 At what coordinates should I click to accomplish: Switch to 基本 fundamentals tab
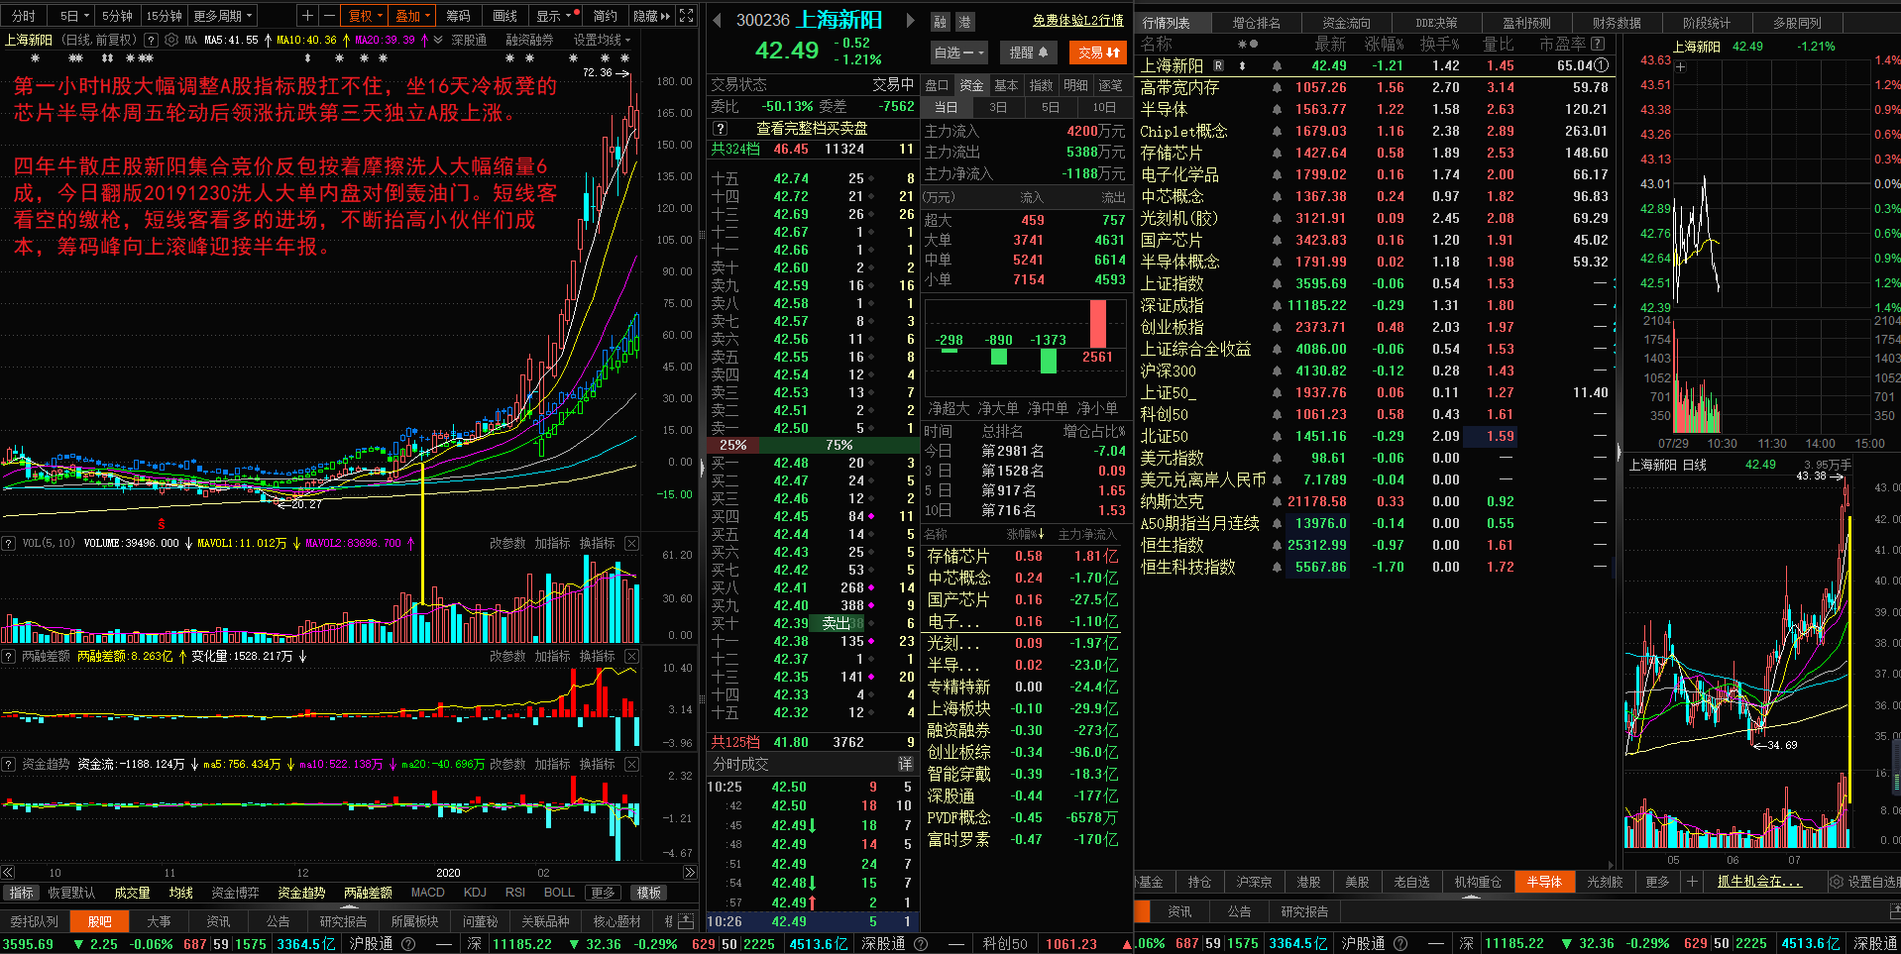pos(1006,85)
